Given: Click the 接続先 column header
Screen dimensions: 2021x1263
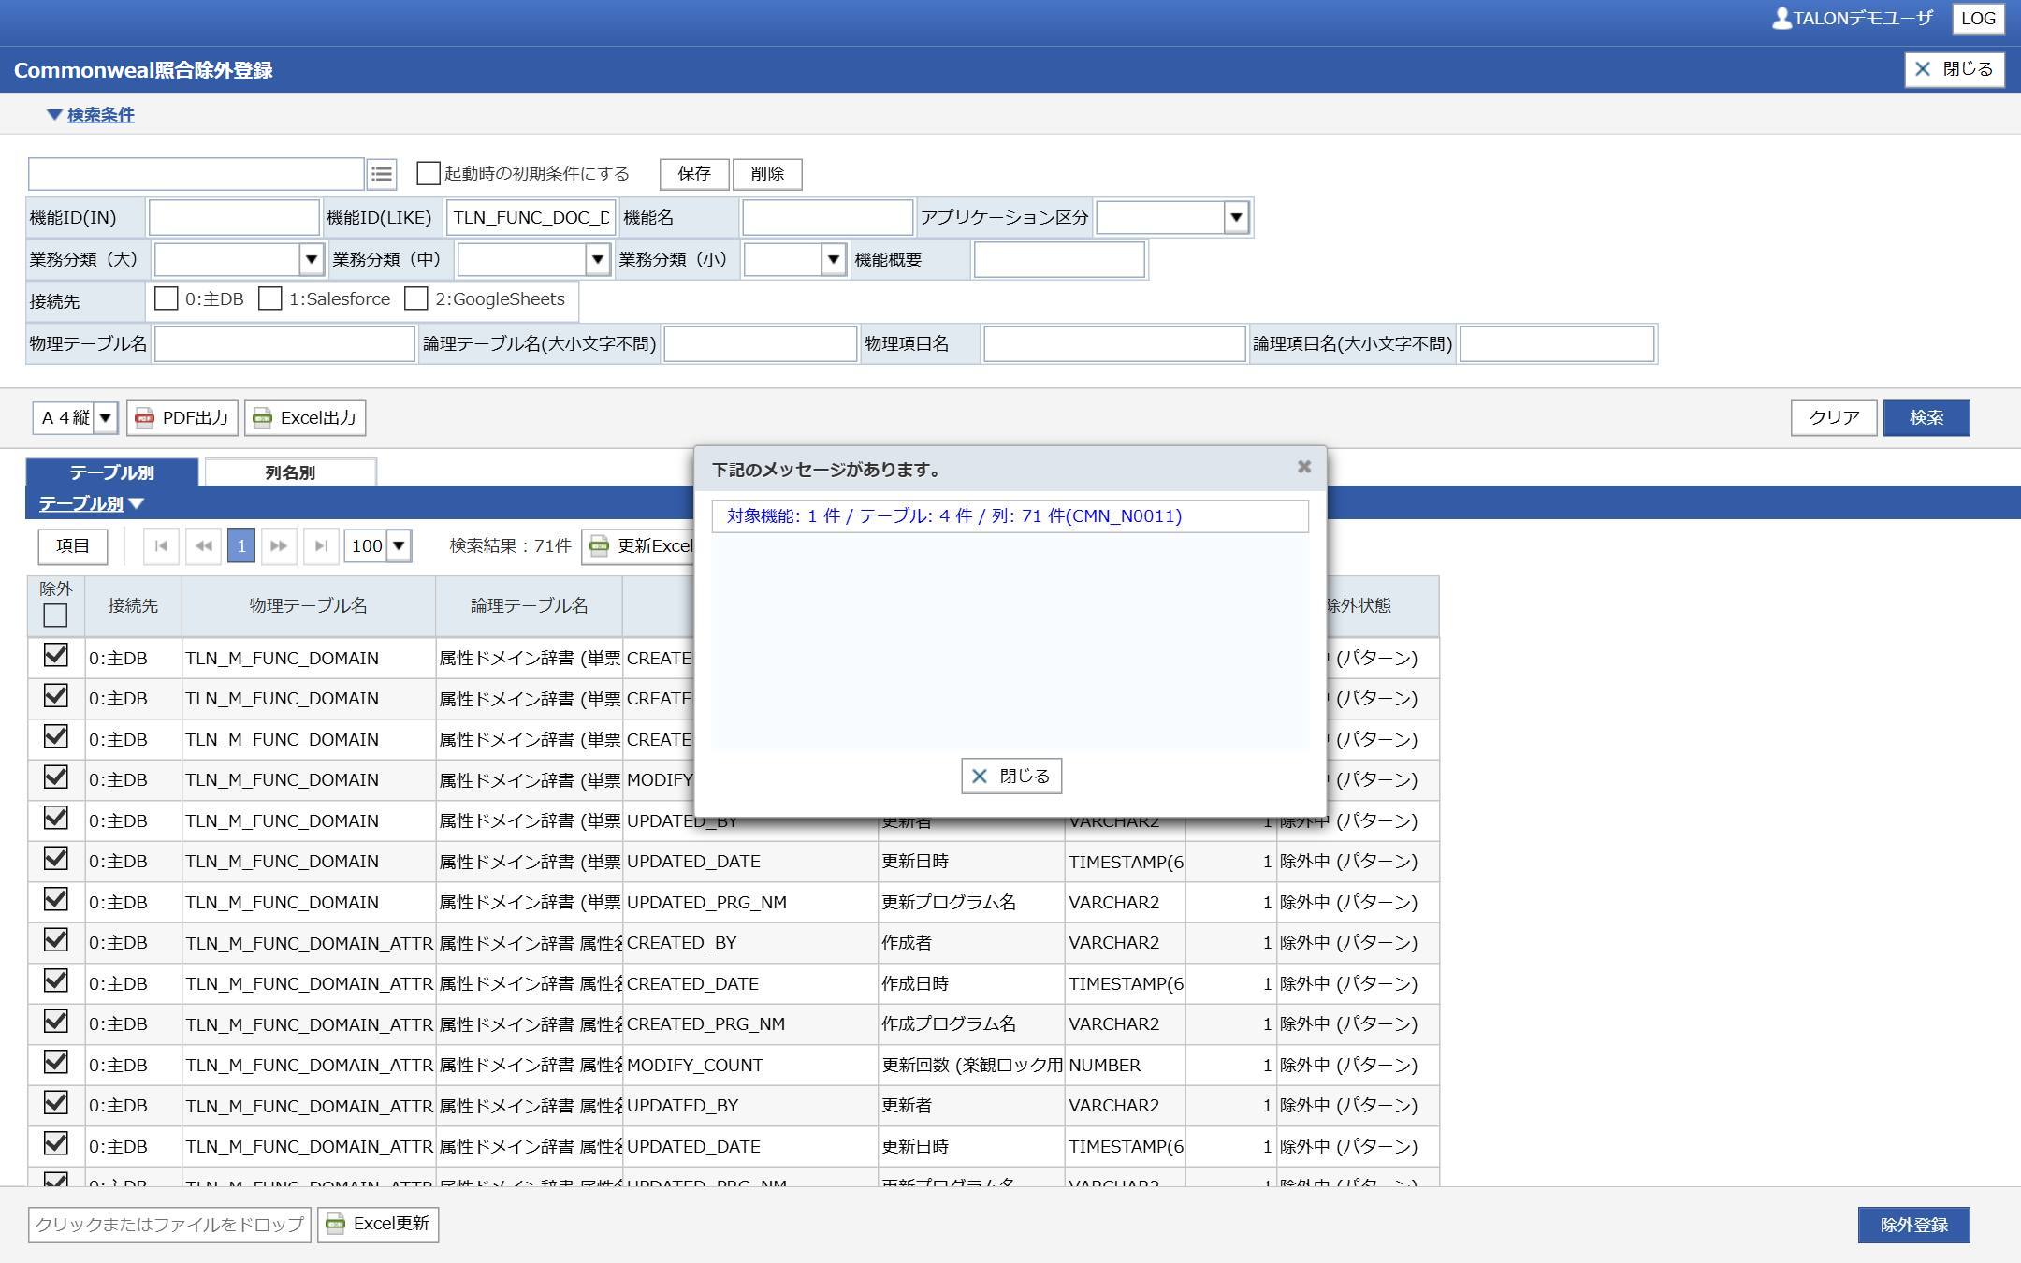Looking at the screenshot, I should pyautogui.click(x=133, y=606).
